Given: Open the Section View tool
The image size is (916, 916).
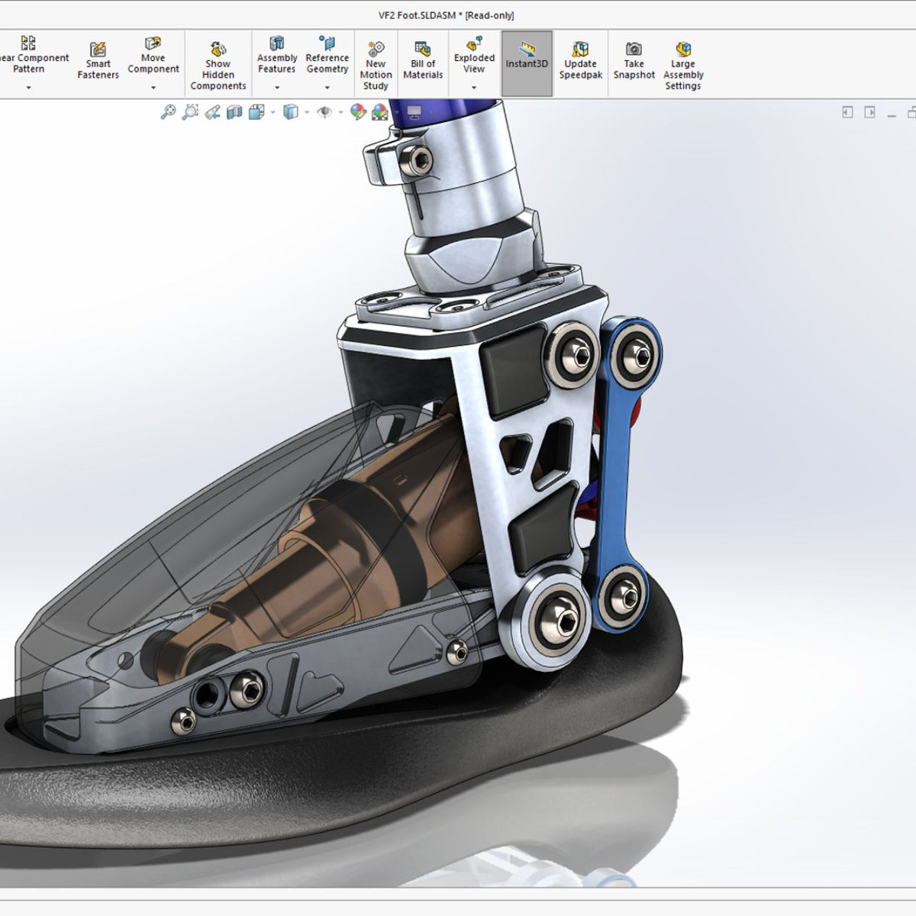Looking at the screenshot, I should tap(233, 113).
